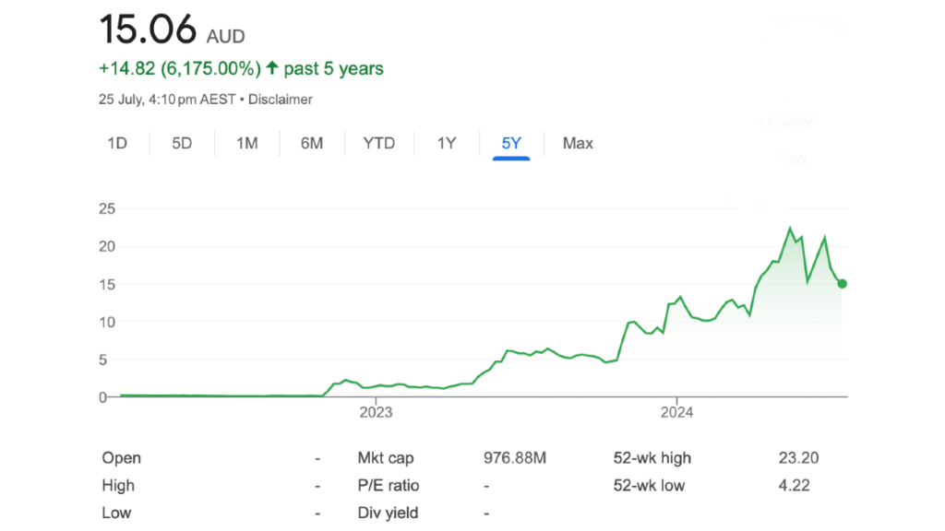Show the 1M price chart
The width and height of the screenshot is (945, 531).
pos(246,143)
